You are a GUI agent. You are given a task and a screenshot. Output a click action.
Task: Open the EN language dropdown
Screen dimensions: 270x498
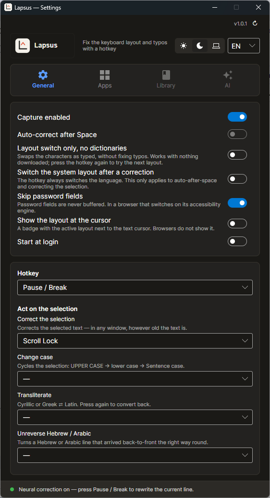tap(244, 46)
